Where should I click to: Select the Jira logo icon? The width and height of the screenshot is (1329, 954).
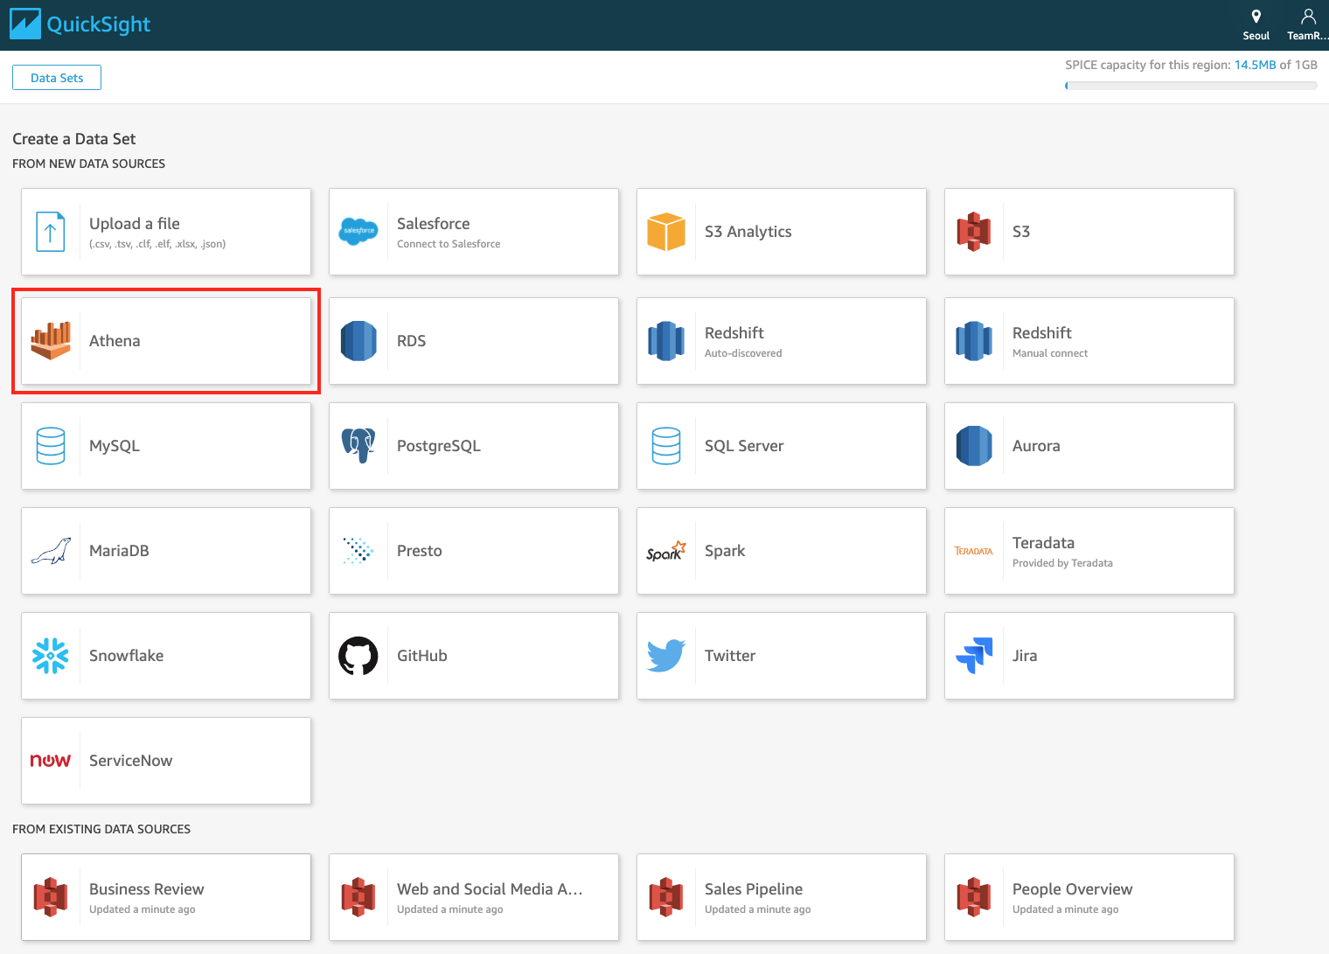pyautogui.click(x=974, y=656)
